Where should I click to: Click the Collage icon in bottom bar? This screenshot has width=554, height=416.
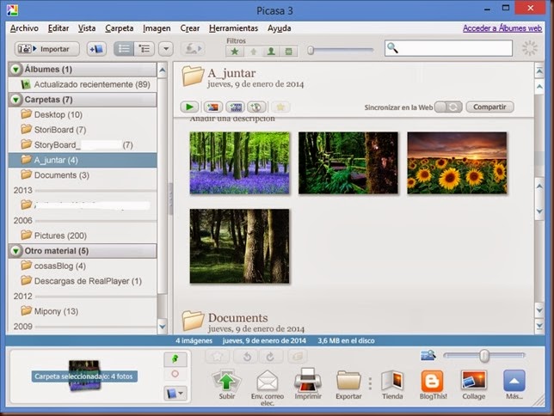click(474, 385)
